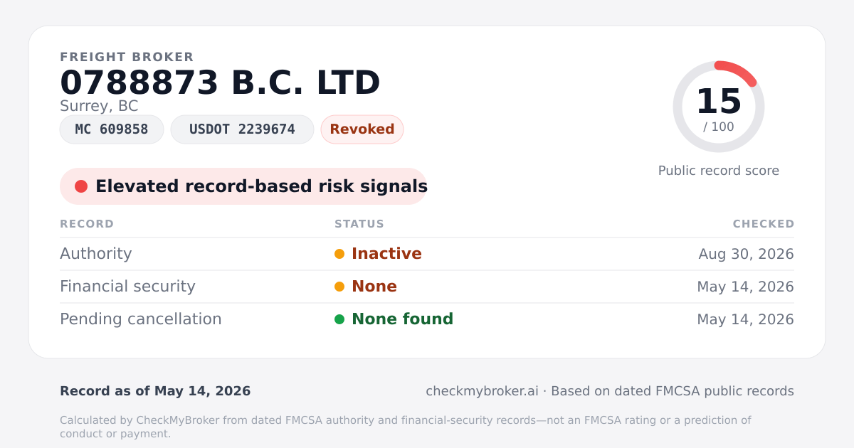Click the score ring showing 15
This screenshot has height=448, width=854.
(719, 107)
